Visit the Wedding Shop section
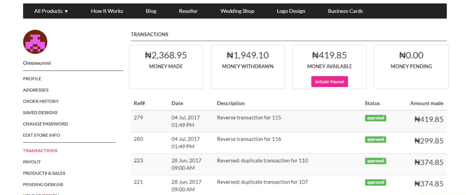This screenshot has width=466, height=195. pyautogui.click(x=237, y=11)
